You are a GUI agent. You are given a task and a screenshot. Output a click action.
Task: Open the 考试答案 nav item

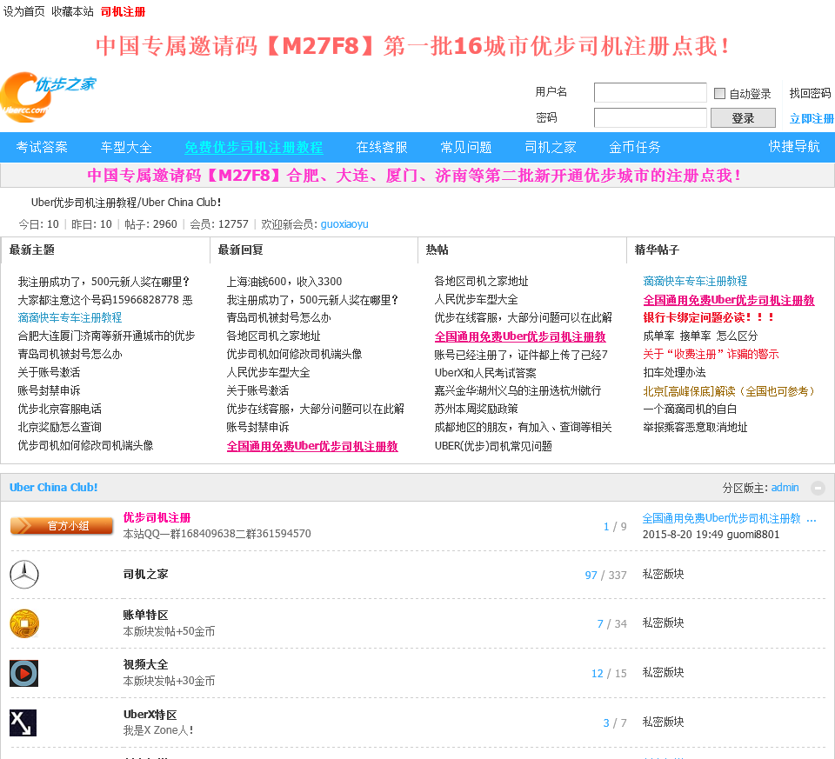click(x=42, y=148)
